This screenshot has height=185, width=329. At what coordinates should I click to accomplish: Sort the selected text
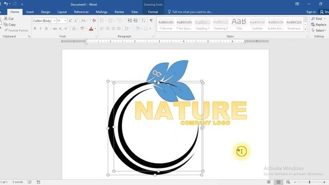pos(143,21)
